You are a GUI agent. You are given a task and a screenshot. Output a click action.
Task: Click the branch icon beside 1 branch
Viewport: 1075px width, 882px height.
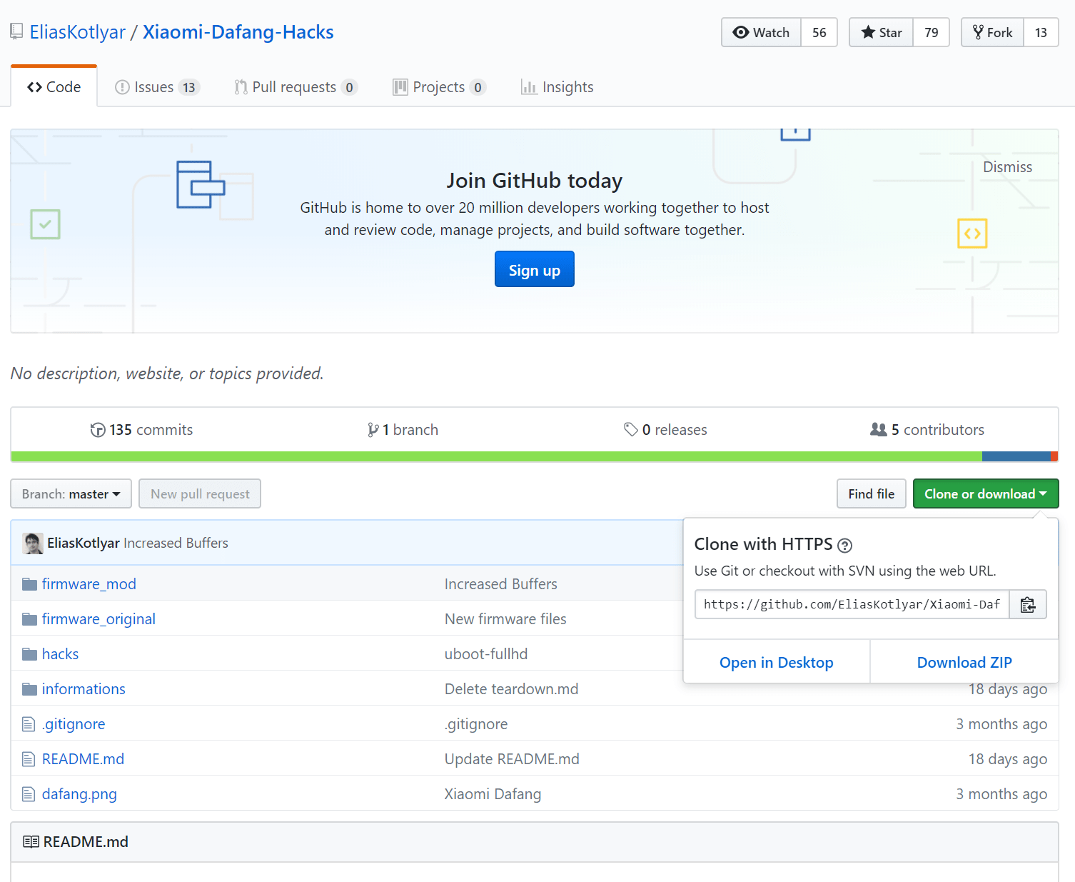click(x=373, y=430)
